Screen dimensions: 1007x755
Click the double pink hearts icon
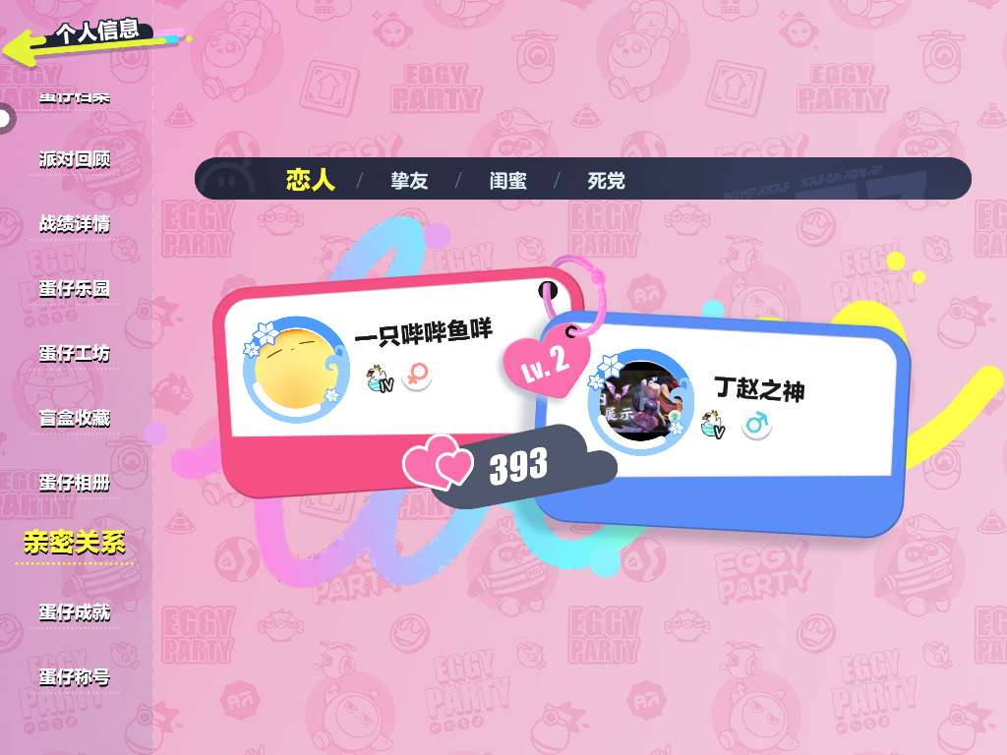click(438, 462)
